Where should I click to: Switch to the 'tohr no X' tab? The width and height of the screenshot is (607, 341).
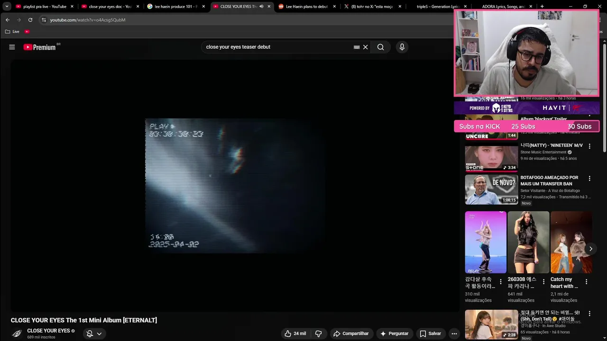pyautogui.click(x=372, y=7)
